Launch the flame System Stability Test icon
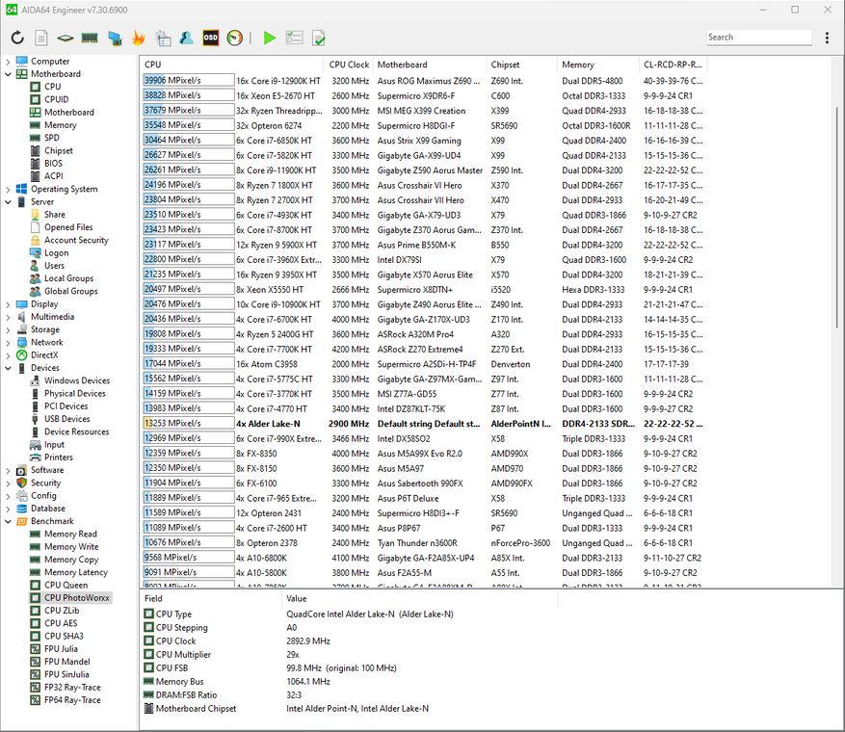 (139, 38)
